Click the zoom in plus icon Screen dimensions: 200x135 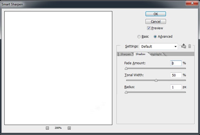click(69, 128)
